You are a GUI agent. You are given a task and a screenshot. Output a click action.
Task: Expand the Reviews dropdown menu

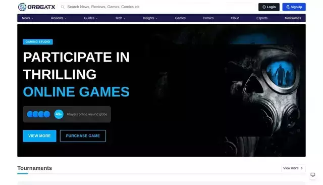click(59, 18)
